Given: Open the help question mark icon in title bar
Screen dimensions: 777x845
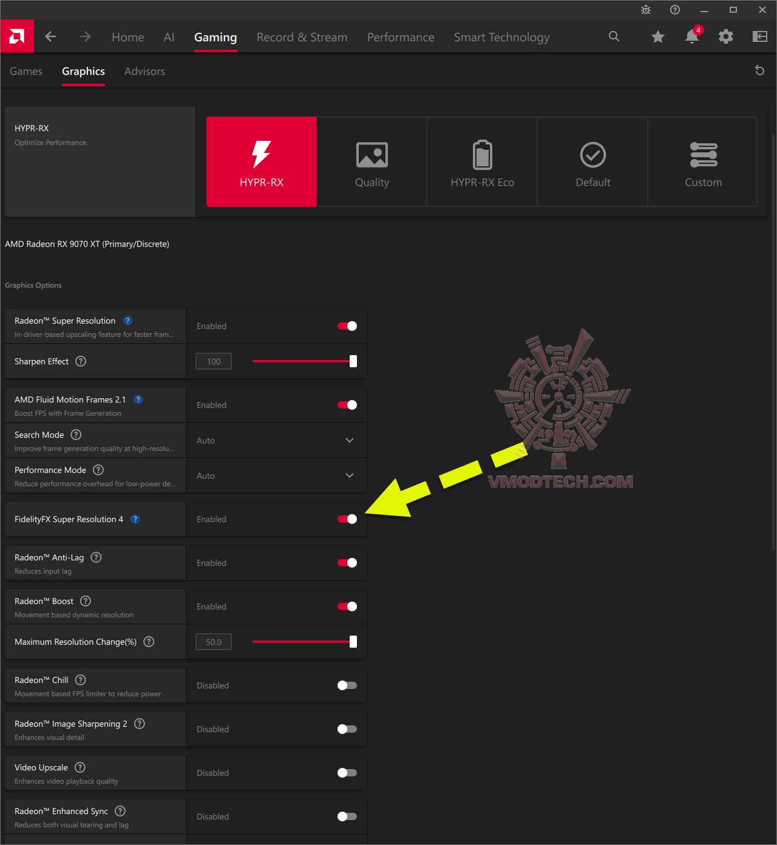Looking at the screenshot, I should pyautogui.click(x=675, y=10).
